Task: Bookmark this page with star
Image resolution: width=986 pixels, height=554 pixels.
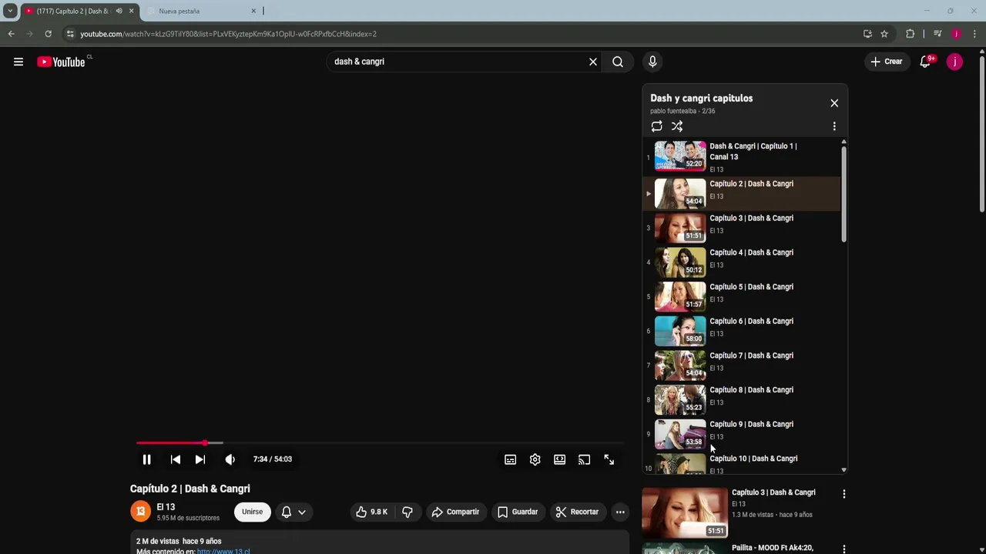Action: tap(884, 34)
